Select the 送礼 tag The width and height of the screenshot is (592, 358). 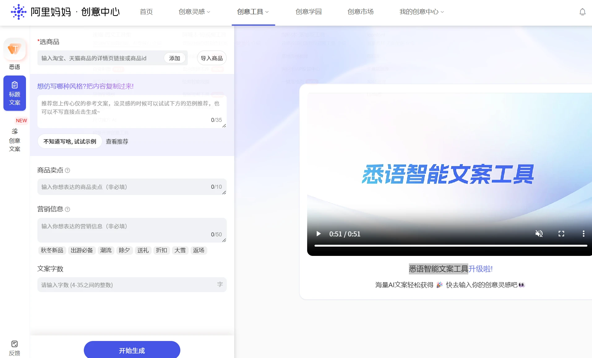point(143,250)
